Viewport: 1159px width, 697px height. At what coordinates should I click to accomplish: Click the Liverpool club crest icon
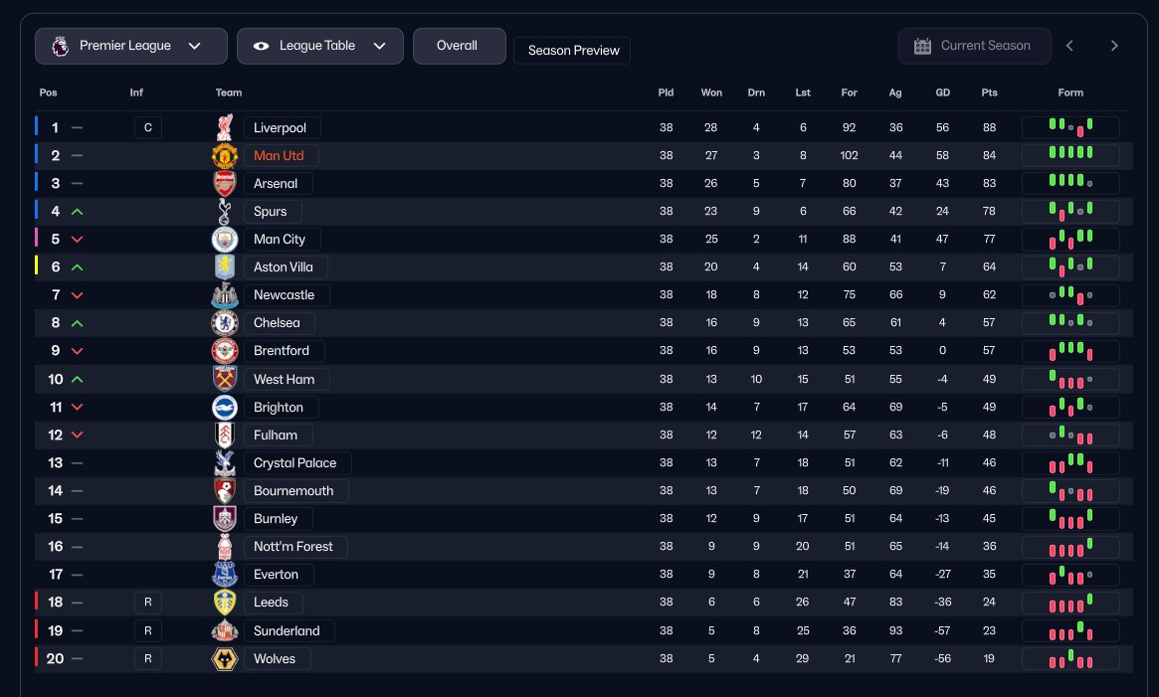tap(226, 127)
